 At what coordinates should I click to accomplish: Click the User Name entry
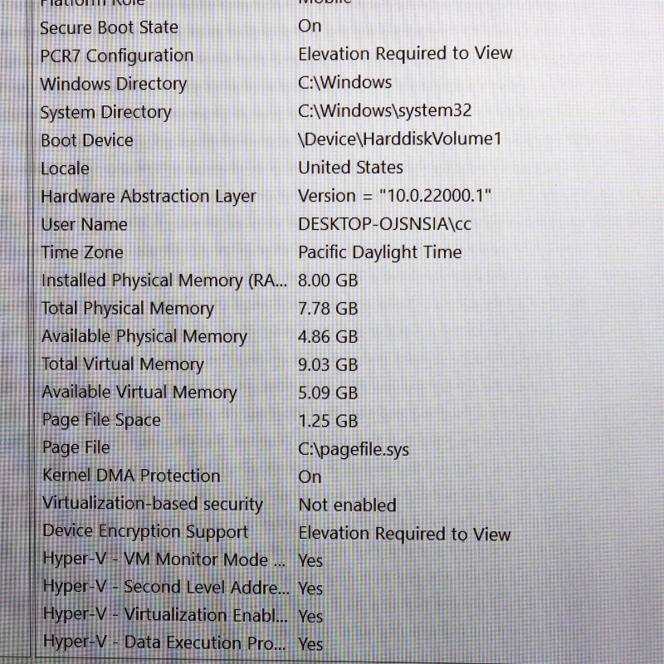[84, 225]
